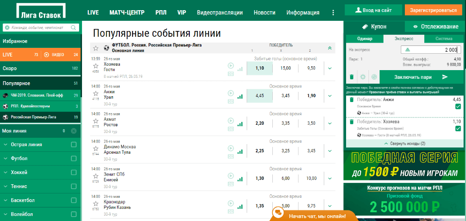The width and height of the screenshot is (466, 221).
Task: Click the search magnifier icon in sidebar
Action: (73, 28)
